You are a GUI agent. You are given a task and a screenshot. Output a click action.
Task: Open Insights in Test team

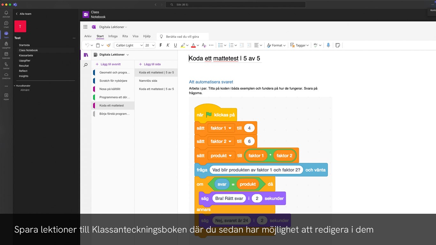24,76
